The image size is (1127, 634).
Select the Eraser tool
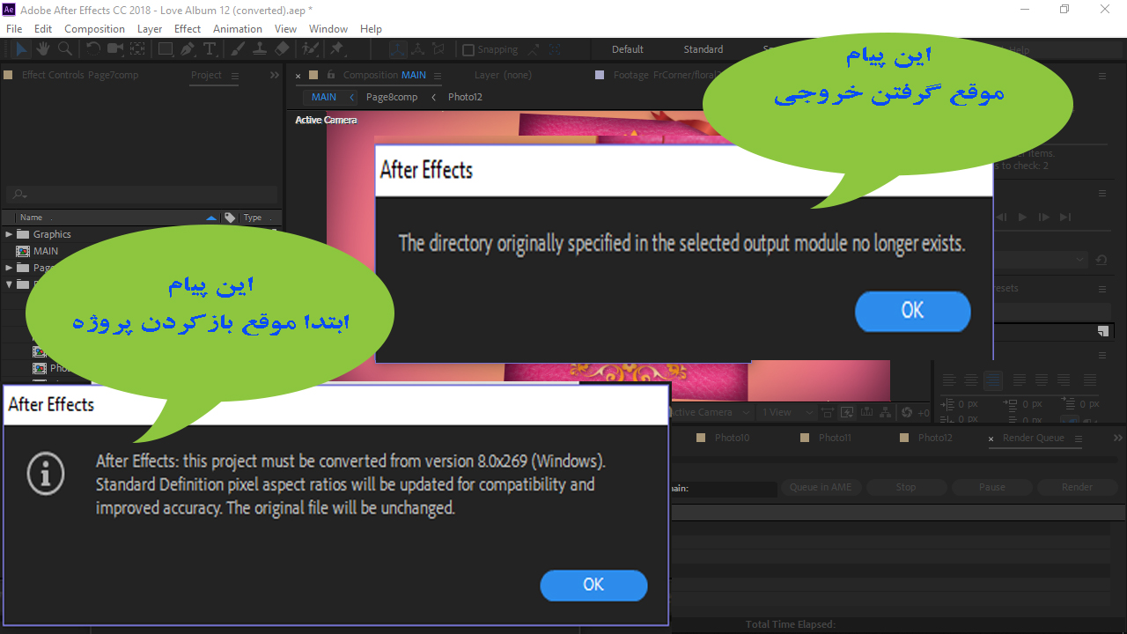tap(282, 49)
